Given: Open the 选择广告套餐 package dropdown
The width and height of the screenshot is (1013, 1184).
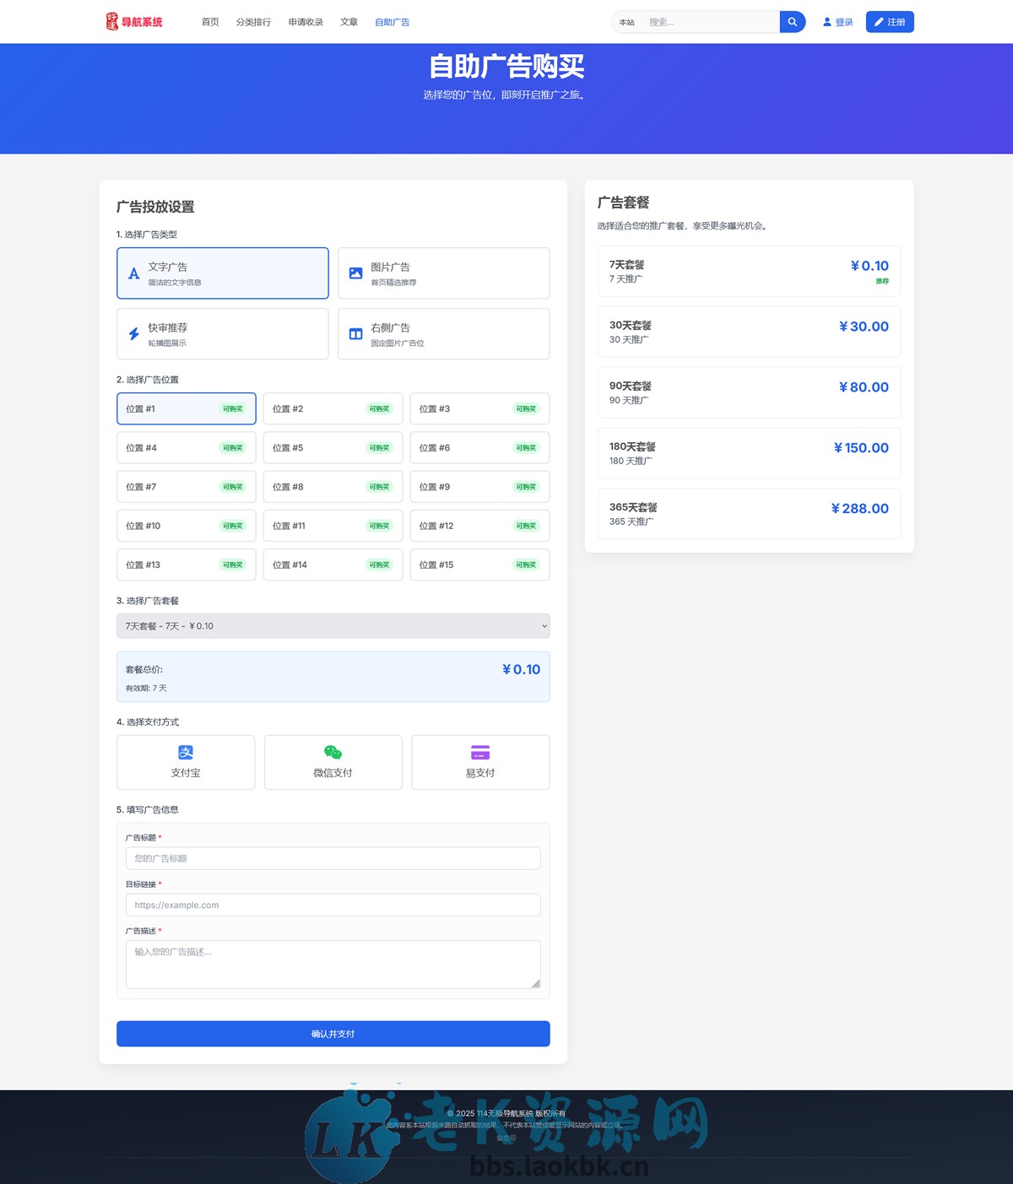Looking at the screenshot, I should point(333,626).
